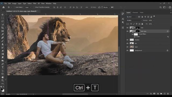
Task: Click the align options three-dots in options bar
Action: coord(87,7)
